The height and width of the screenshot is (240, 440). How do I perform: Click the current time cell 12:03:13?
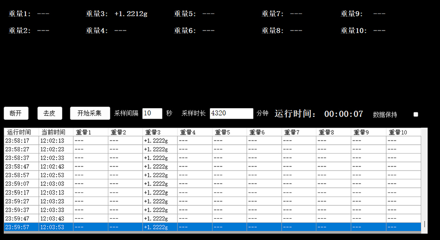[56, 193]
